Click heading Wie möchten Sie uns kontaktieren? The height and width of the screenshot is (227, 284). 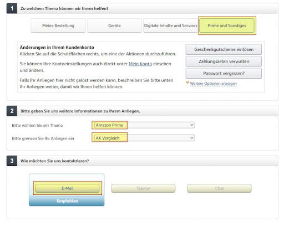(54, 161)
